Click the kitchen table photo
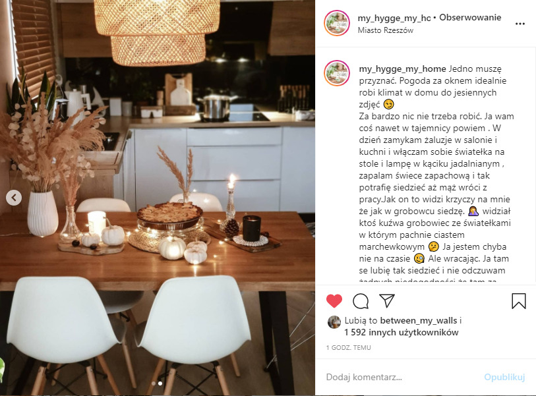536x396 pixels. [x=158, y=198]
